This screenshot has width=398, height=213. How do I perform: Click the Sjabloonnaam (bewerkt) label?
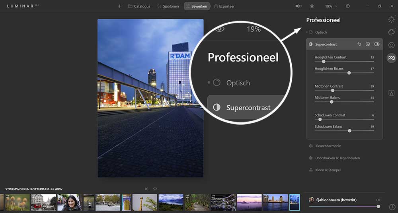tap(336, 200)
